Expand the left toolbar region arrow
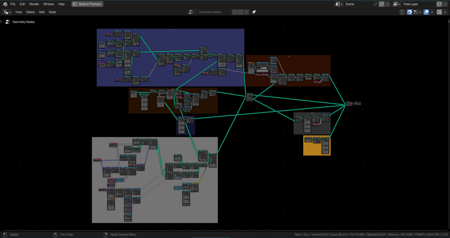The height and width of the screenshot is (238, 450). pyautogui.click(x=1, y=22)
